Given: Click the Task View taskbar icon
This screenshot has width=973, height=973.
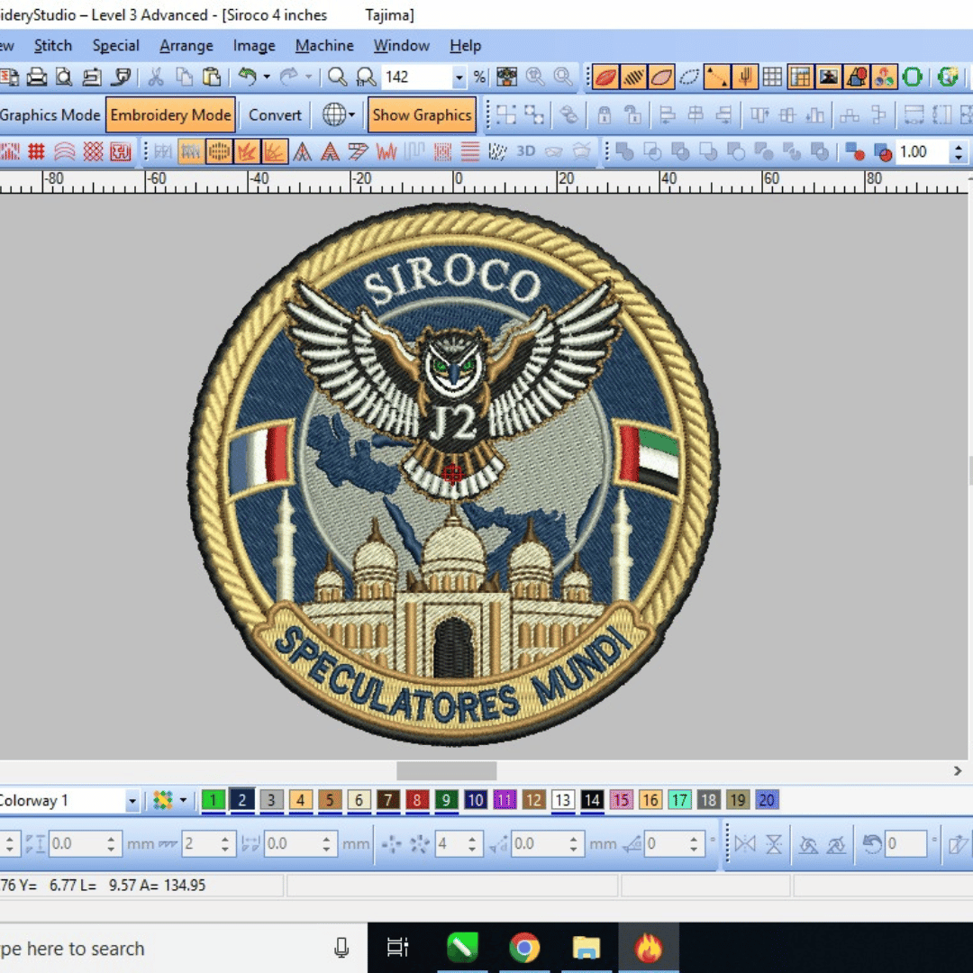Looking at the screenshot, I should pyautogui.click(x=398, y=948).
